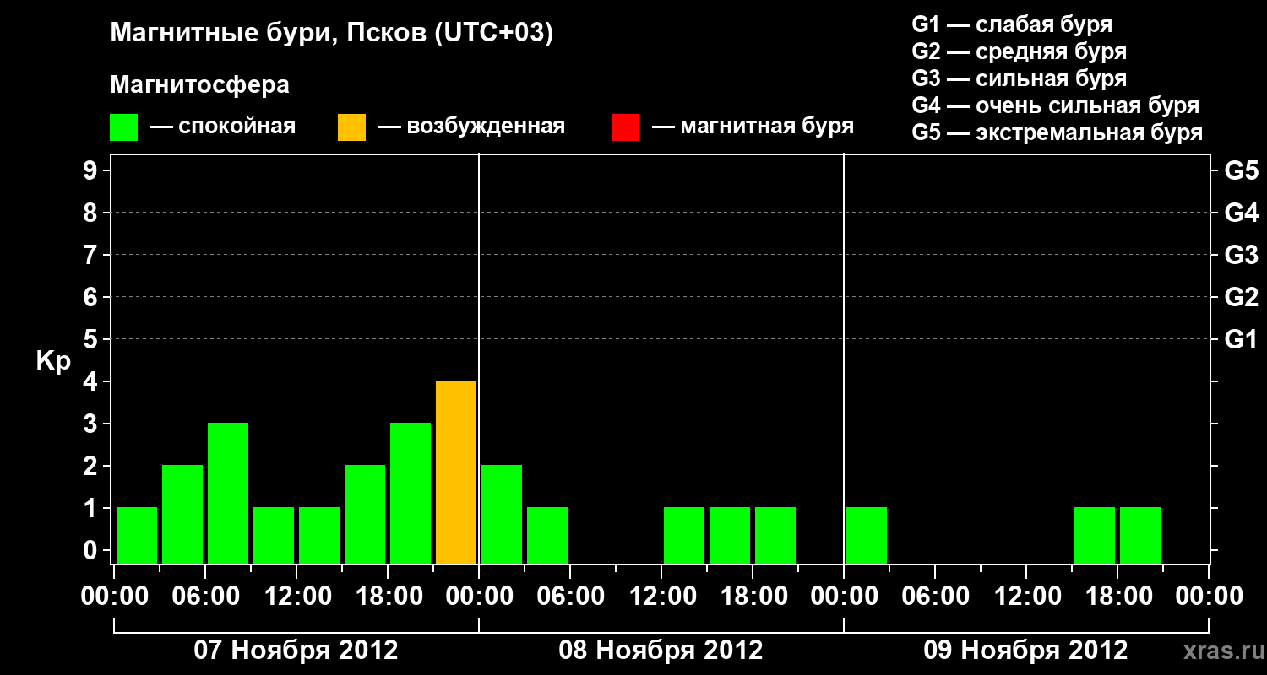Screen dimensions: 1267x675
Task: Select the 18:00–21:00 bar on 09 Ноября
Action: tap(1140, 536)
